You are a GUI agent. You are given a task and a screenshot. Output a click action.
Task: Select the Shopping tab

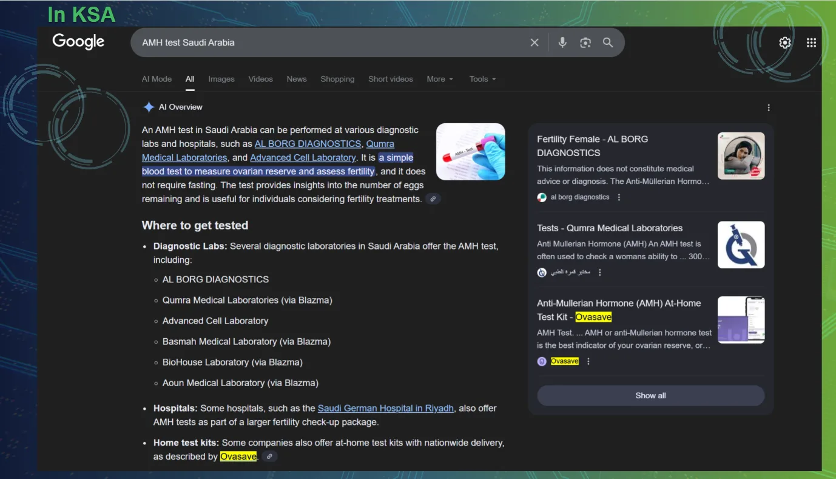point(337,79)
